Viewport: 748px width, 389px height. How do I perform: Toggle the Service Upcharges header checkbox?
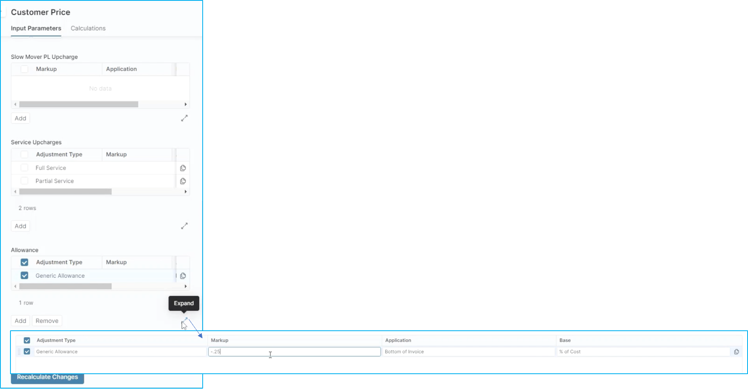pos(25,154)
